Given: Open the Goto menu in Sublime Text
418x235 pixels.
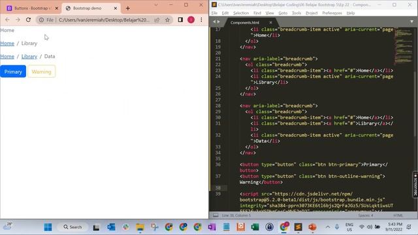Looking at the screenshot, I should tap(283, 13).
